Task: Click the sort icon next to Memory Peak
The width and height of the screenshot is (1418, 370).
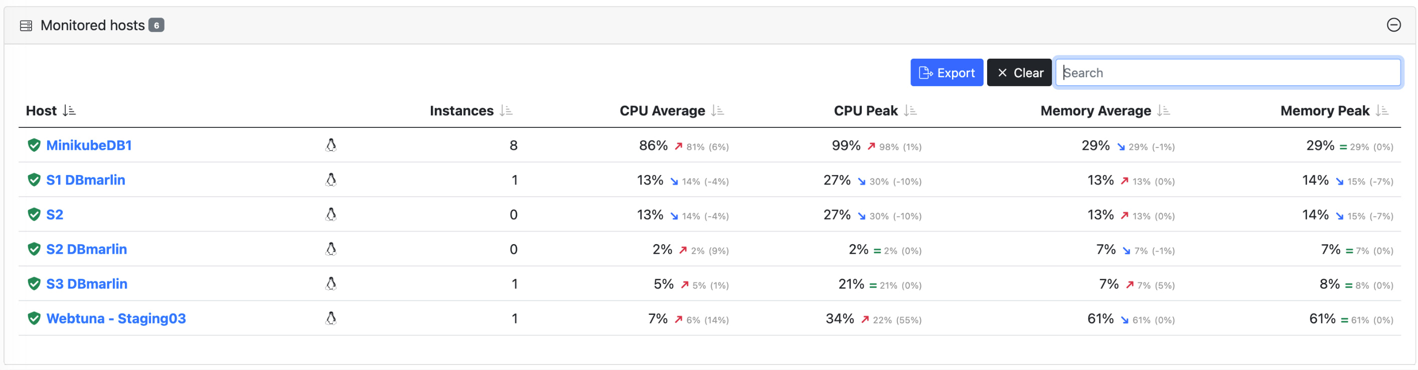Action: point(1380,110)
